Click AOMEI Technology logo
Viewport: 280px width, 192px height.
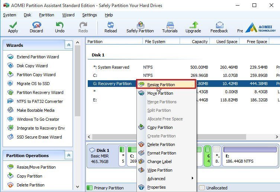(261, 28)
